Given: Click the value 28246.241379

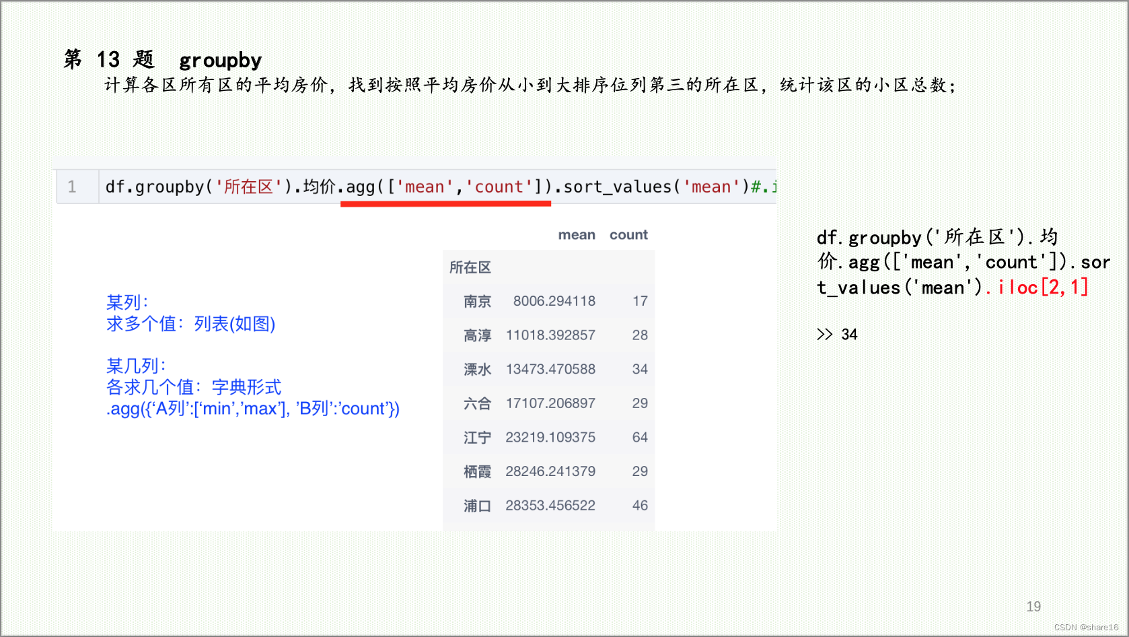Looking at the screenshot, I should coord(550,471).
